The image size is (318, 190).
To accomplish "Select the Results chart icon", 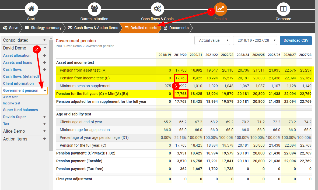I will (x=221, y=9).
